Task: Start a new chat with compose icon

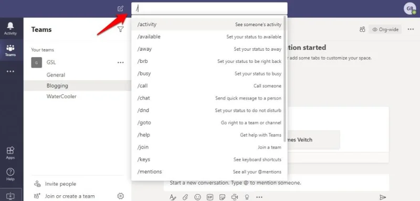Action: (x=121, y=8)
